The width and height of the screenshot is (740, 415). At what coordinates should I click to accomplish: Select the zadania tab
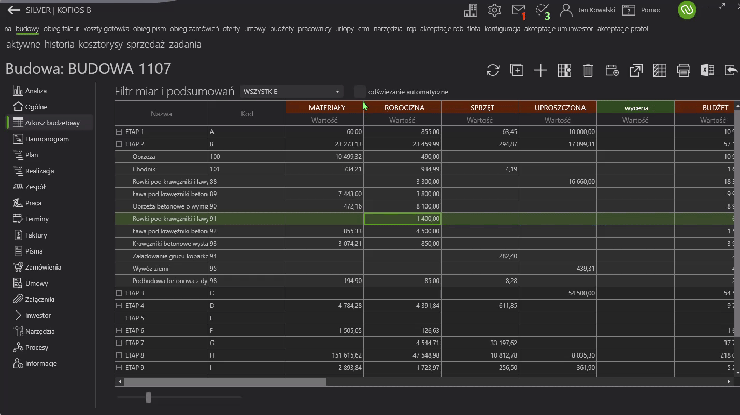click(185, 45)
